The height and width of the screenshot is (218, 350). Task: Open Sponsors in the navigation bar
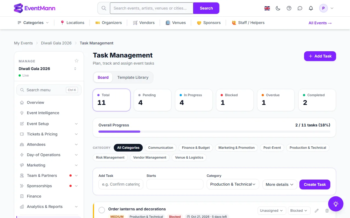coord(209,23)
